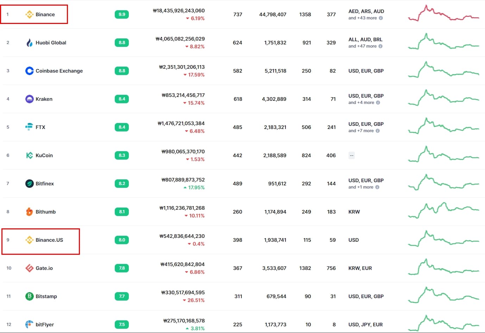485x333 pixels.
Task: Click Bitfinex's 8.2 score badge
Action: click(x=122, y=184)
